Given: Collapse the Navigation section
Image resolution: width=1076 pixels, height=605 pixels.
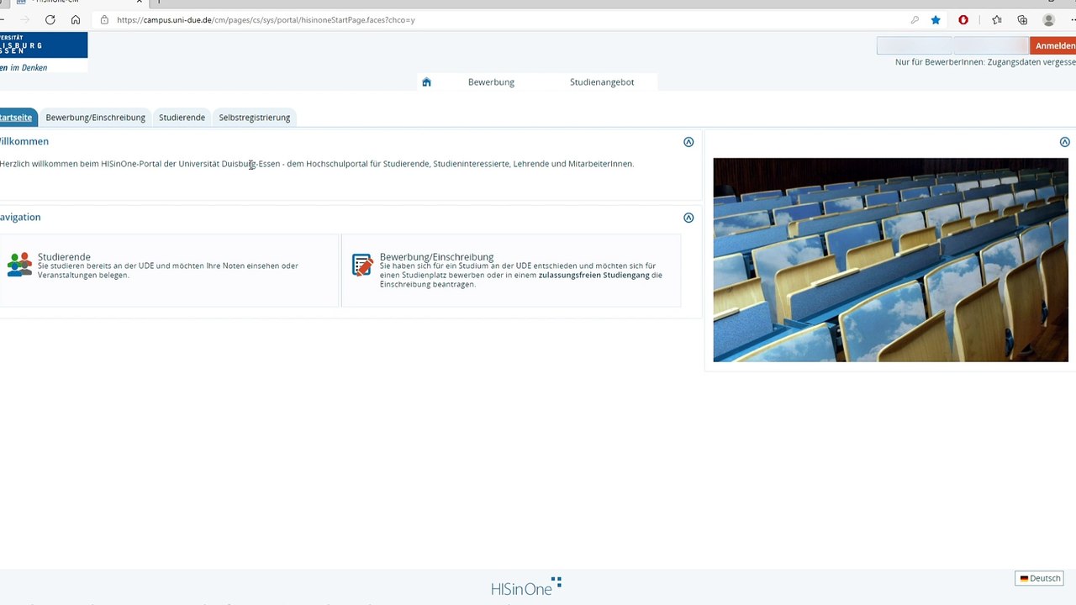Looking at the screenshot, I should coord(688,218).
